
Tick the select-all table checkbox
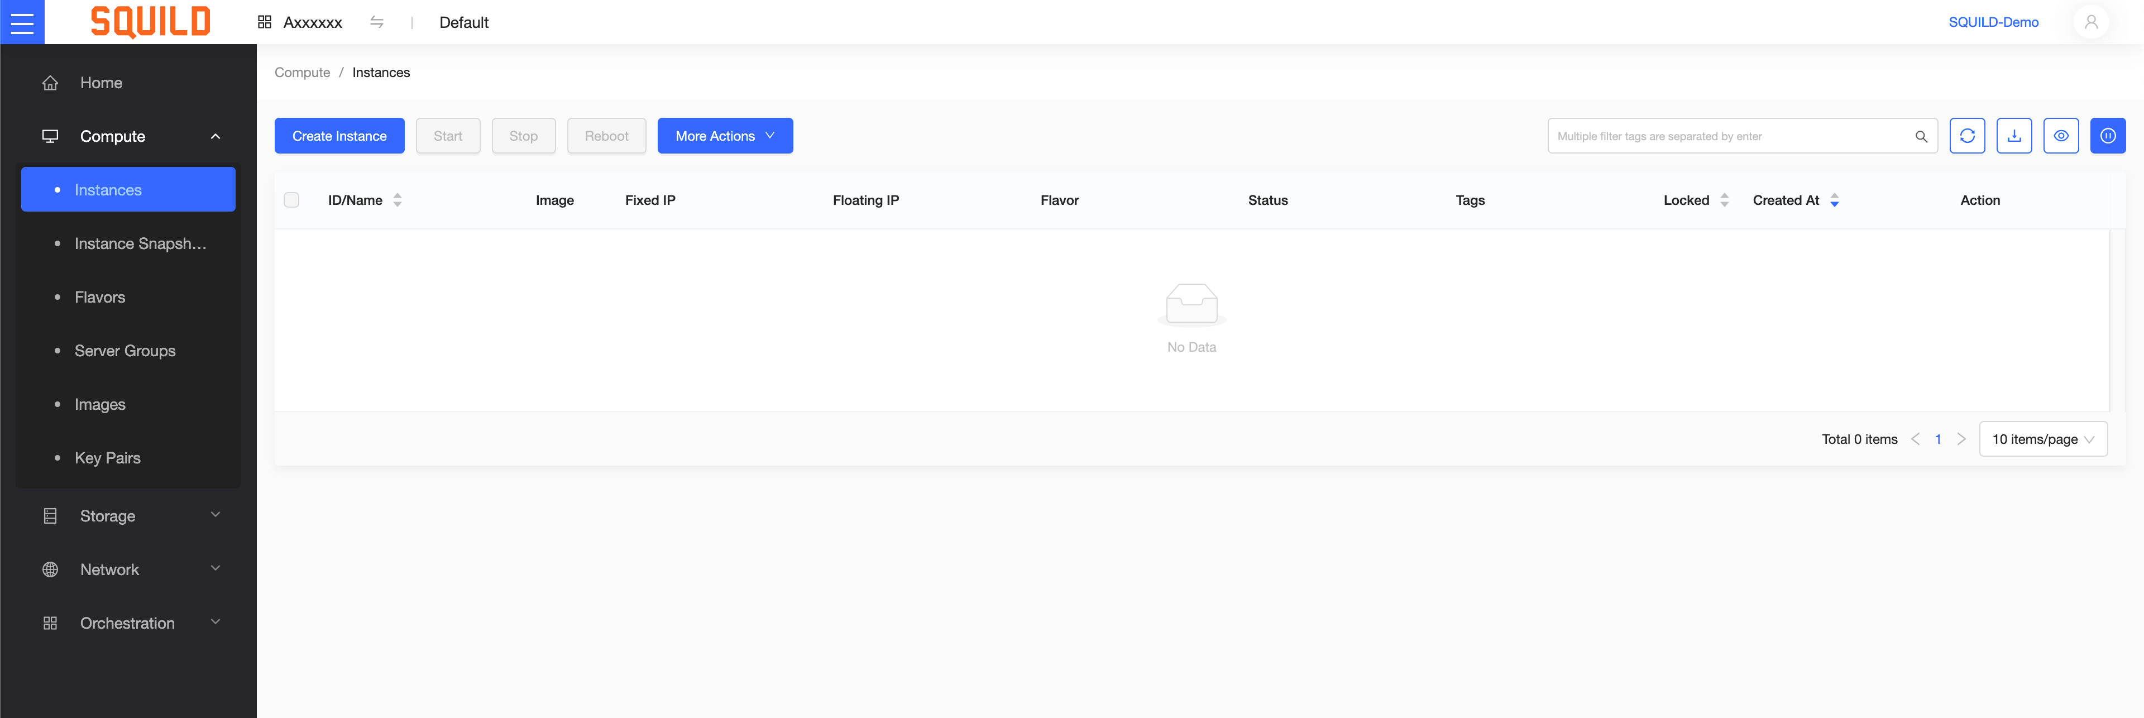[291, 200]
